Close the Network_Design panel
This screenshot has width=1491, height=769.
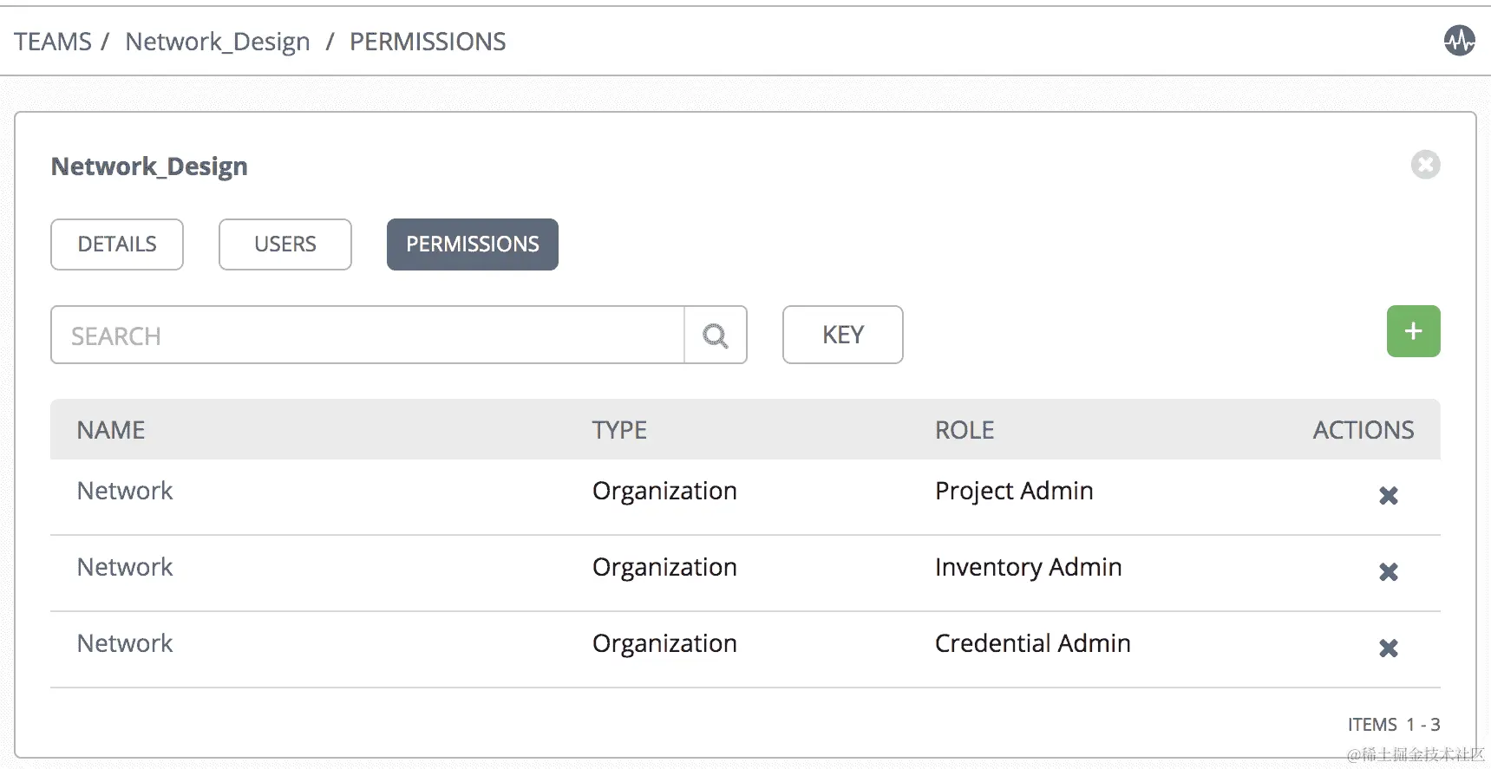tap(1425, 165)
